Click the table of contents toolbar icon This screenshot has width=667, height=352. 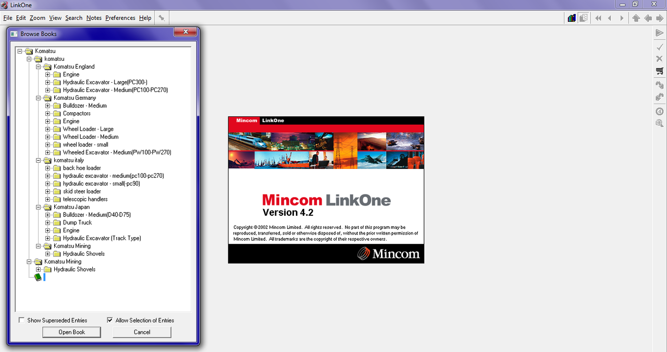(583, 18)
